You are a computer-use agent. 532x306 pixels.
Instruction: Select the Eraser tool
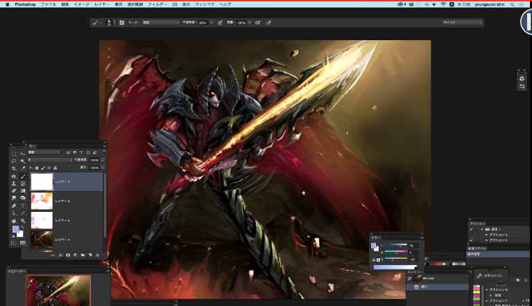click(x=14, y=191)
